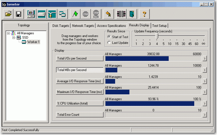Go to Test Setup tab
The width and height of the screenshot is (217, 135).
click(x=160, y=26)
